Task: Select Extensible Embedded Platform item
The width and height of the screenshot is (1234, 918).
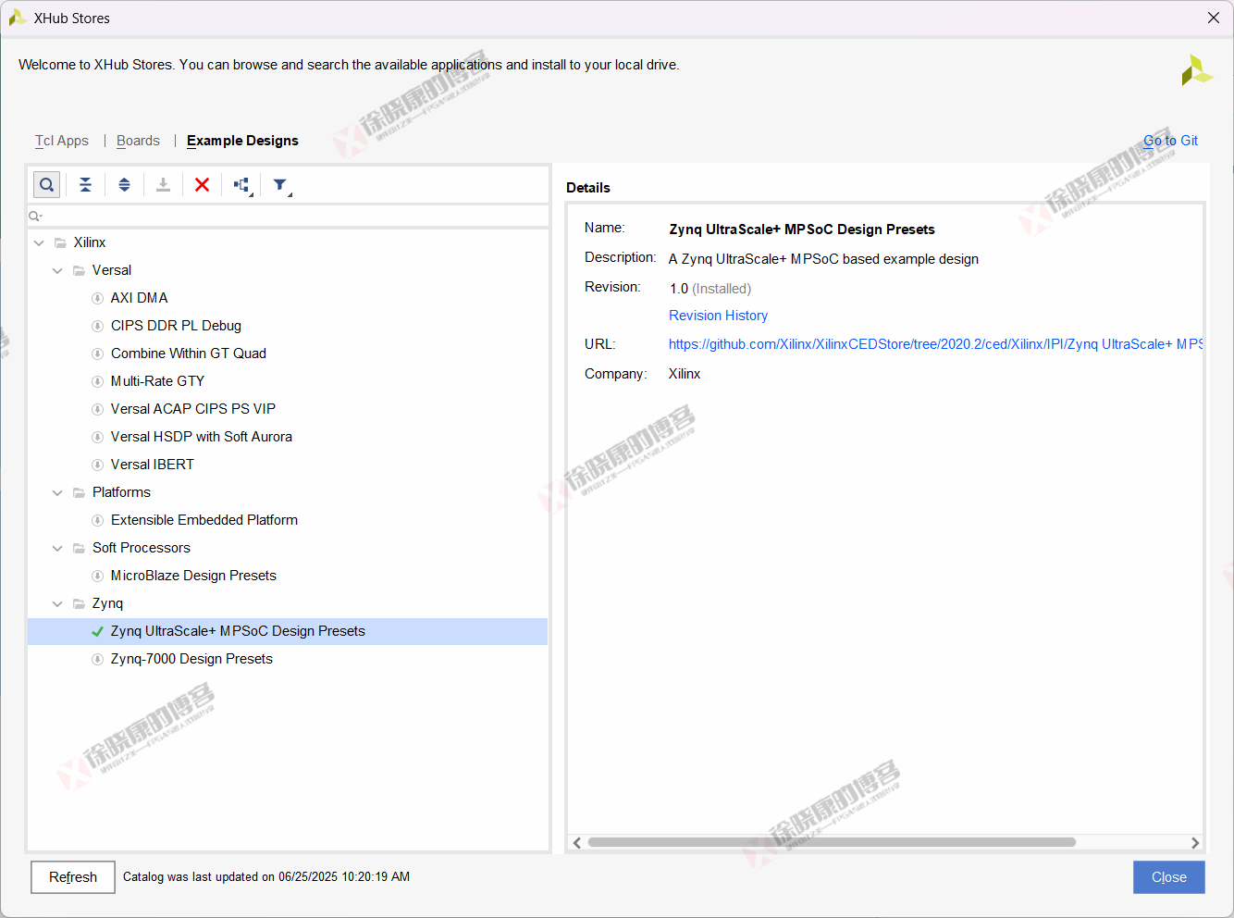Action: 204,520
